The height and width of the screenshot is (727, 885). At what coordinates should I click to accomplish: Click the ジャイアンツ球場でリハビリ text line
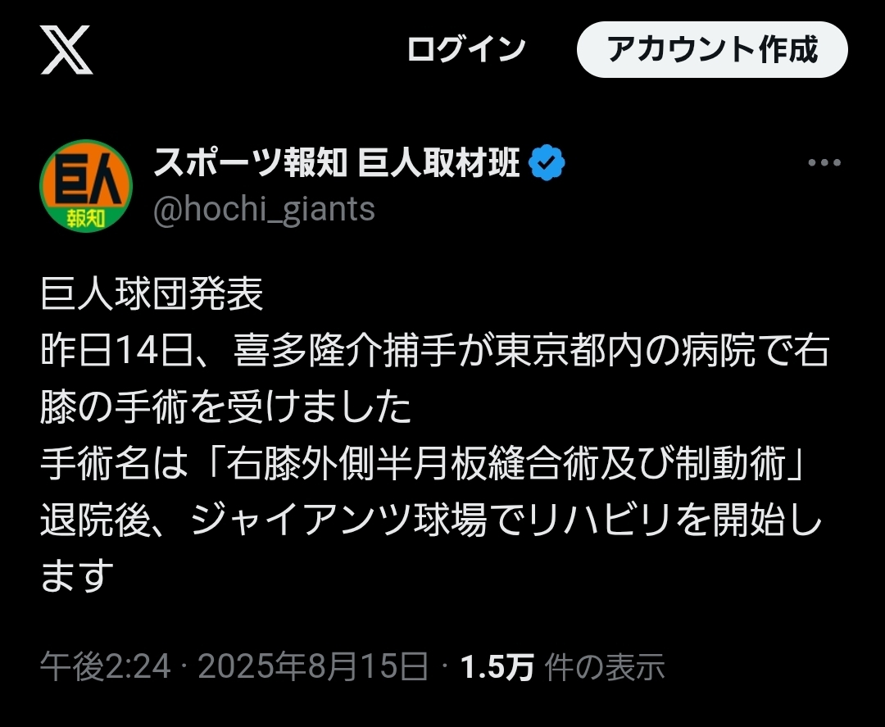point(431,520)
